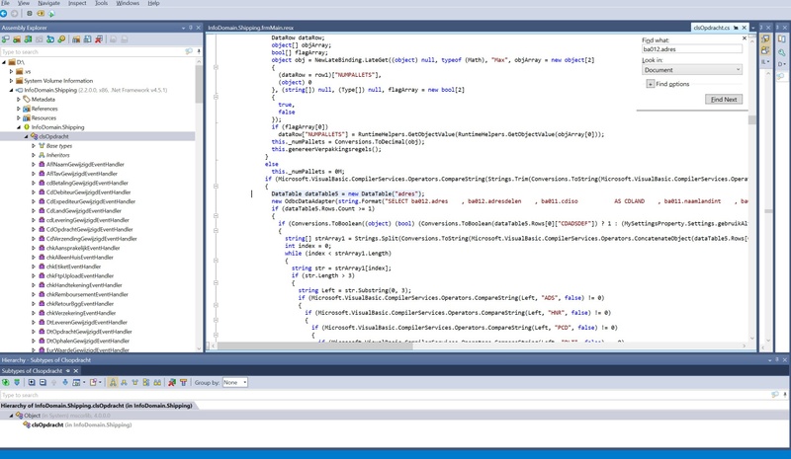Click the code editor horizontal scrollbar
The image size is (791, 459).
pyautogui.click(x=314, y=345)
